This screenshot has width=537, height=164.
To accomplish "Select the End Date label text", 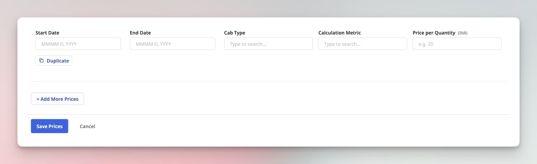I will 140,33.
